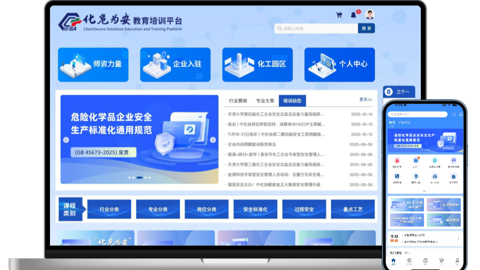The height and width of the screenshot is (270, 480).
Task: Switch to the 行业要闻 tab
Action: pos(238,101)
